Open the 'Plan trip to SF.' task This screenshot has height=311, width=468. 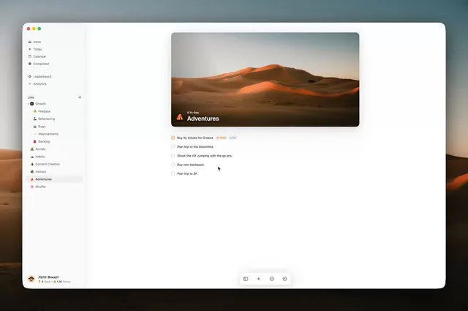coord(187,173)
